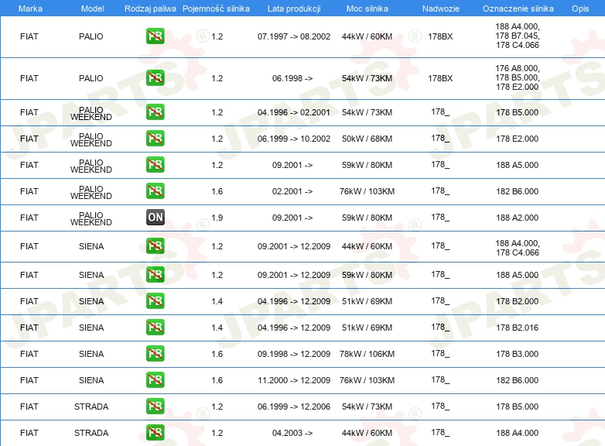The height and width of the screenshot is (446, 605).
Task: Click petrol icon for PALIO WEEKEND 1.6 row
Action: [x=155, y=191]
